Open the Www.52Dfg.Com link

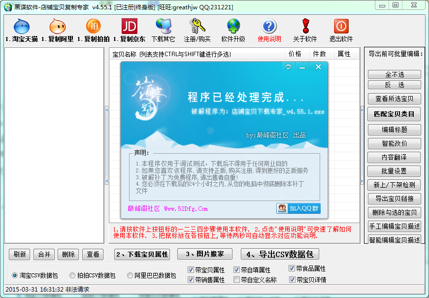coord(186,209)
